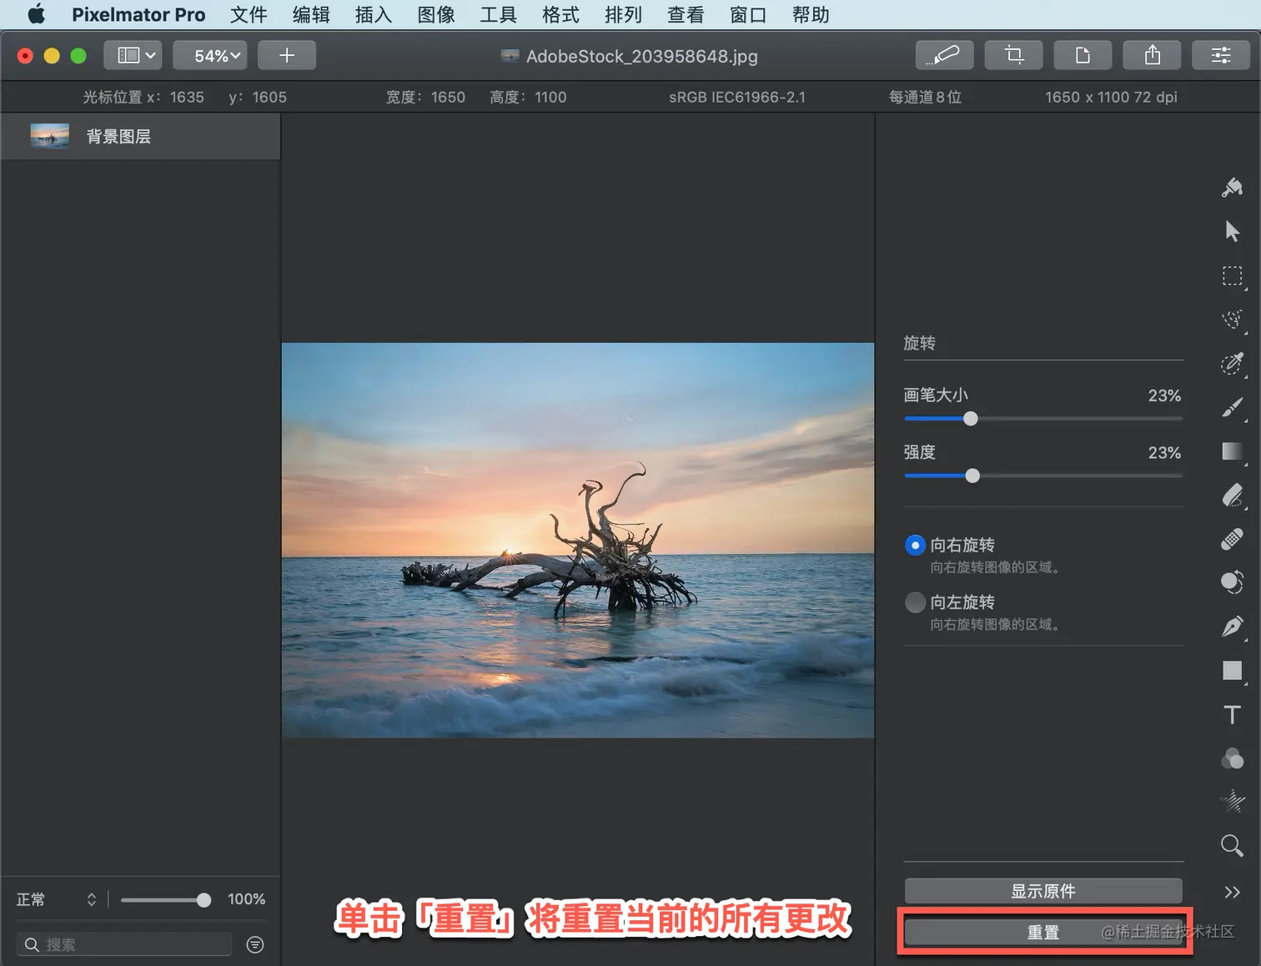This screenshot has width=1261, height=966.
Task: Select the rectangle shape tool
Action: [x=1232, y=671]
